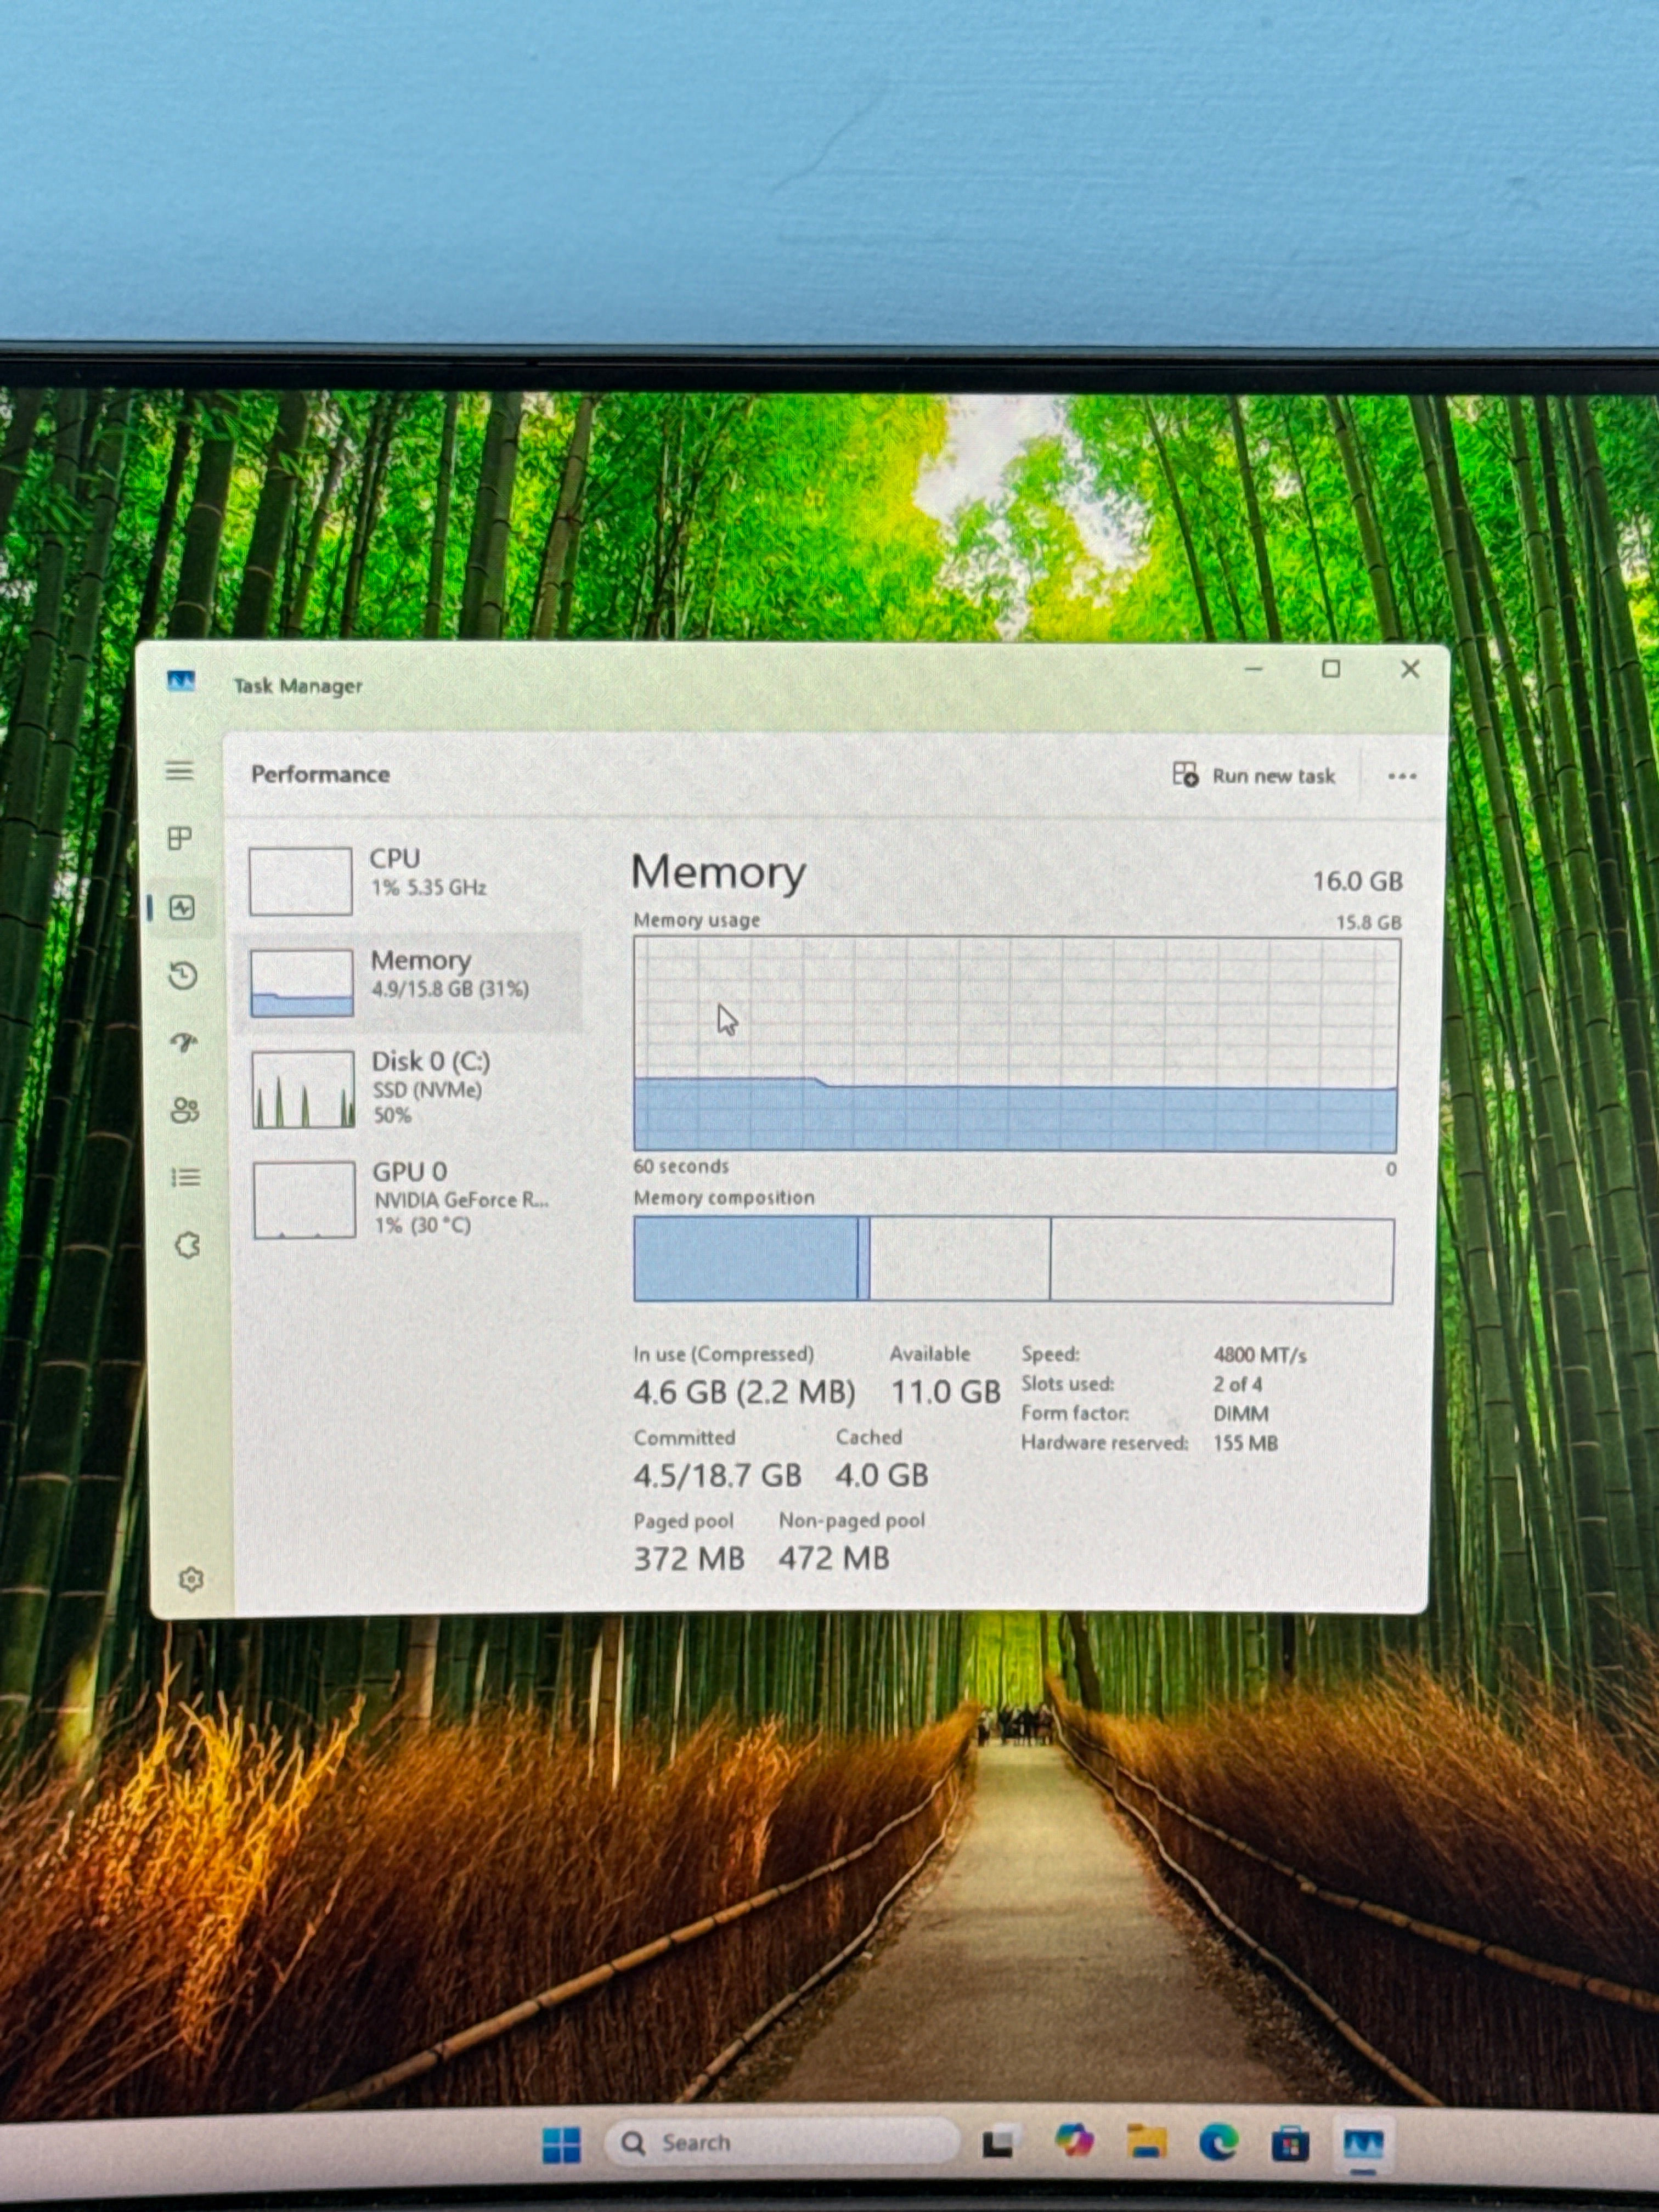This screenshot has height=2212, width=1659.
Task: Click the Task Manager window title text
Action: click(298, 686)
